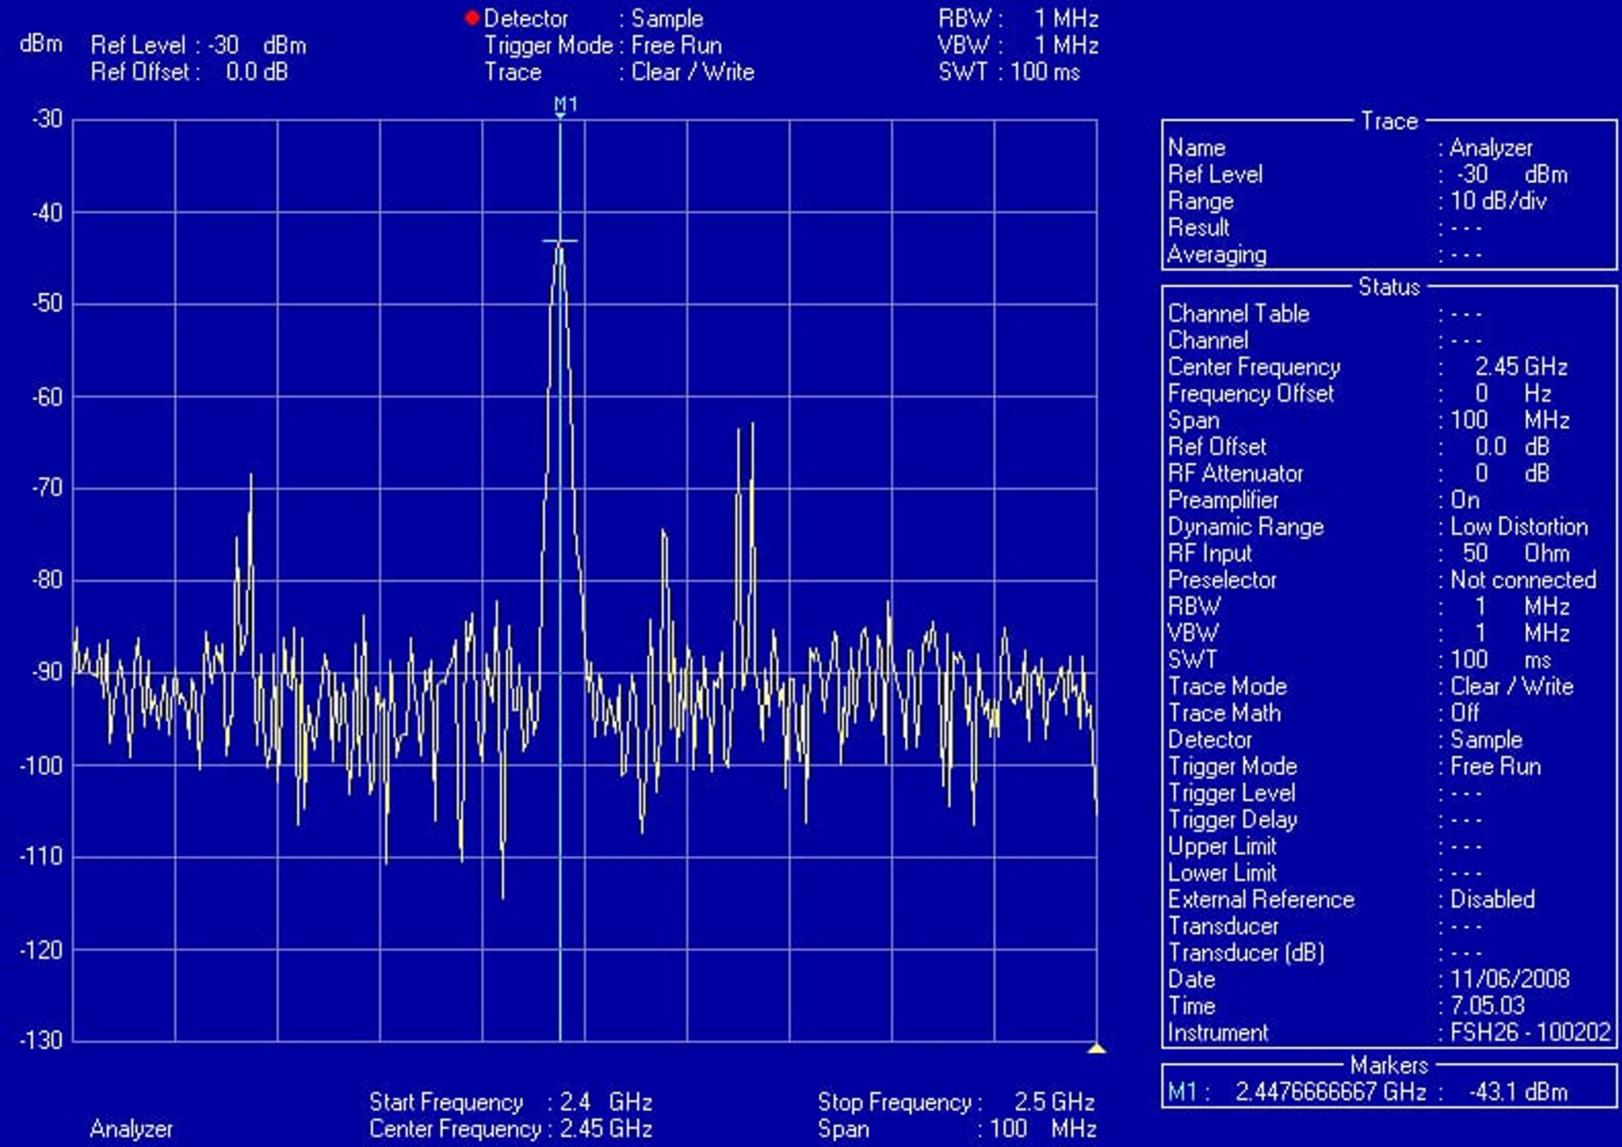The width and height of the screenshot is (1622, 1147).
Task: Click the Start Frequency 2.4 GHz label
Action: click(511, 1102)
